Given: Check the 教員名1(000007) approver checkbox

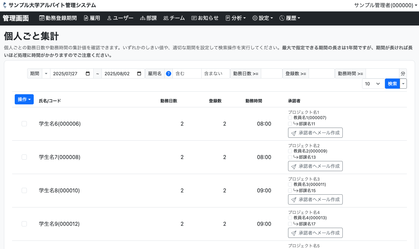Looking at the screenshot, I should point(290,118).
